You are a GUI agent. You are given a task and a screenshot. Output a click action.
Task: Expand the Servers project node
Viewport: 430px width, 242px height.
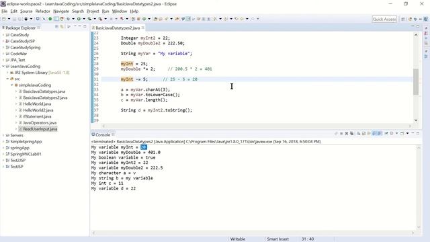click(3, 135)
